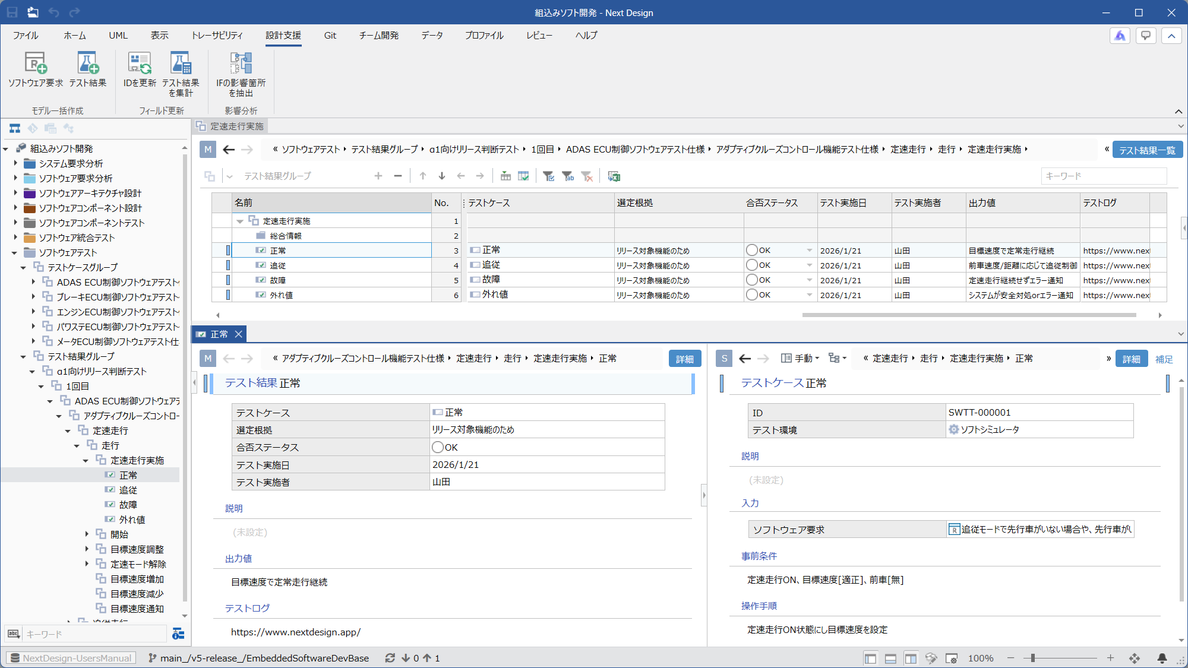Select the OK radio in the 外れ値 grid row
1188x668 pixels.
click(x=752, y=295)
